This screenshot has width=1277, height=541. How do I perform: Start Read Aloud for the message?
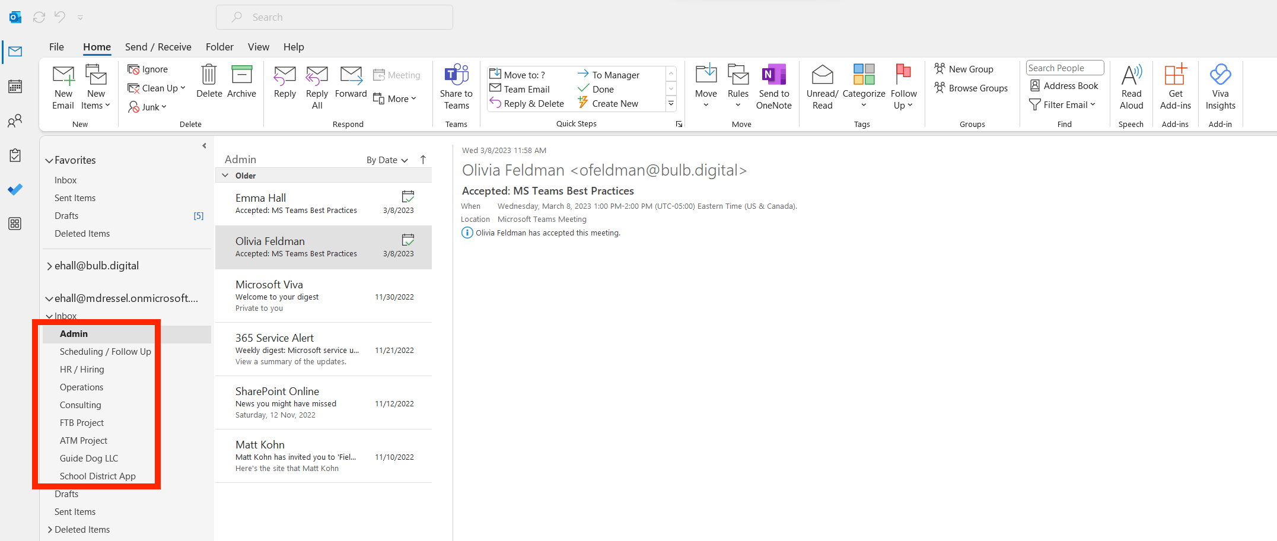point(1130,86)
